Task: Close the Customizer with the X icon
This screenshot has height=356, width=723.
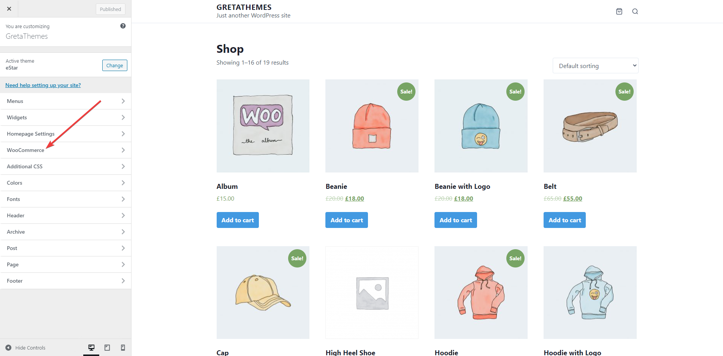Action: [x=9, y=8]
